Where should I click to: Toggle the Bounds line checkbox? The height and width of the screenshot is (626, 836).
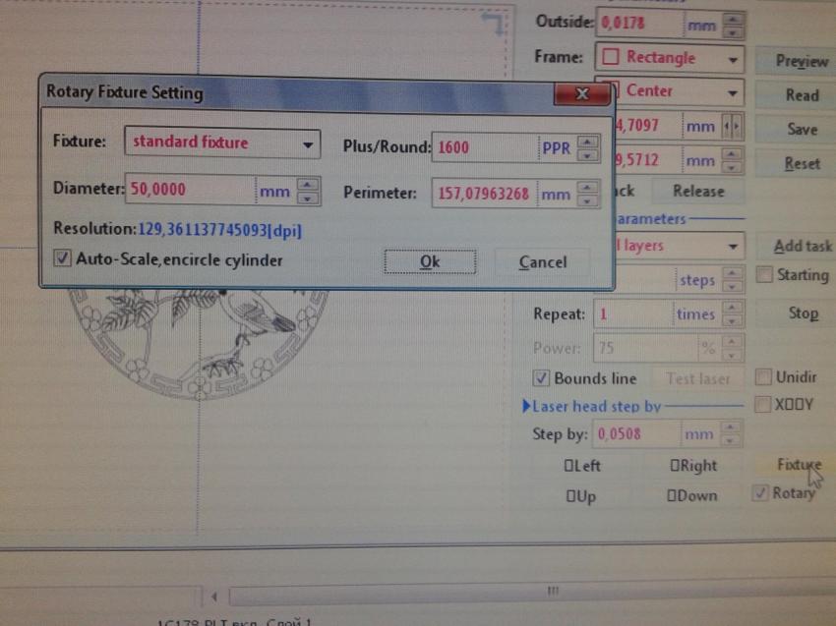click(x=541, y=378)
